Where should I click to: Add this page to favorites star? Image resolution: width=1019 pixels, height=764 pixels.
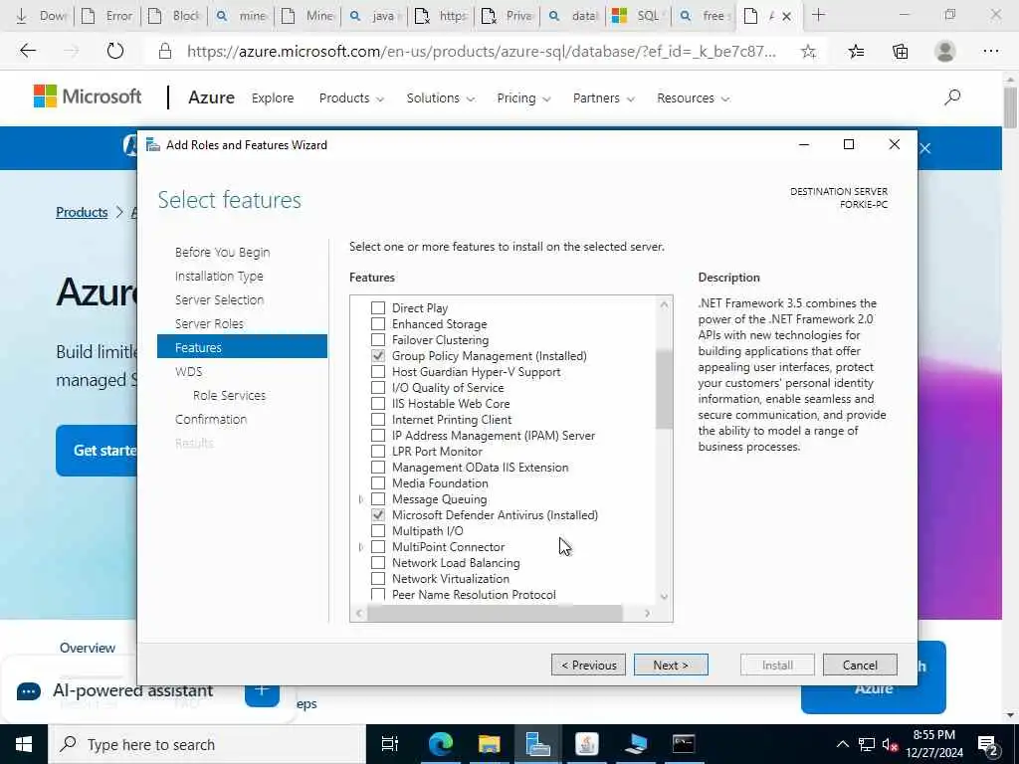click(x=808, y=52)
